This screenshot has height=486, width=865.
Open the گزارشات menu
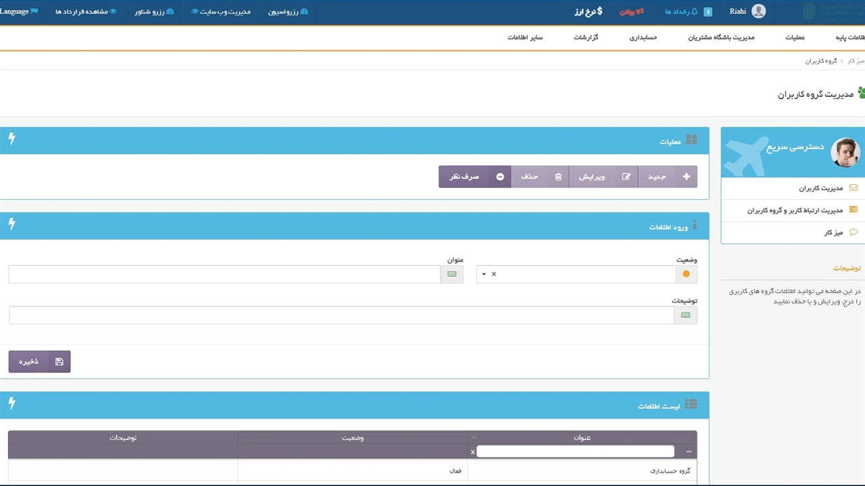coord(586,37)
